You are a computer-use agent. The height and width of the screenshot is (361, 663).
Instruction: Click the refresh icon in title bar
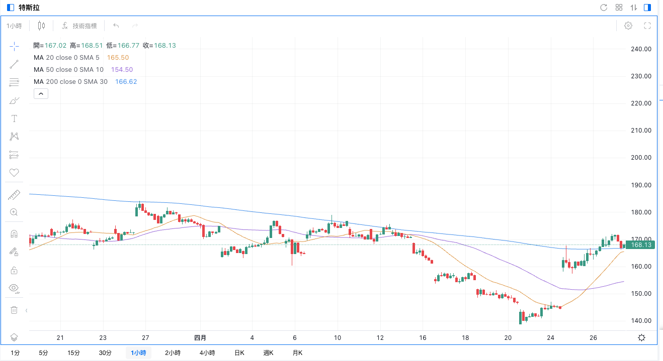pyautogui.click(x=604, y=8)
